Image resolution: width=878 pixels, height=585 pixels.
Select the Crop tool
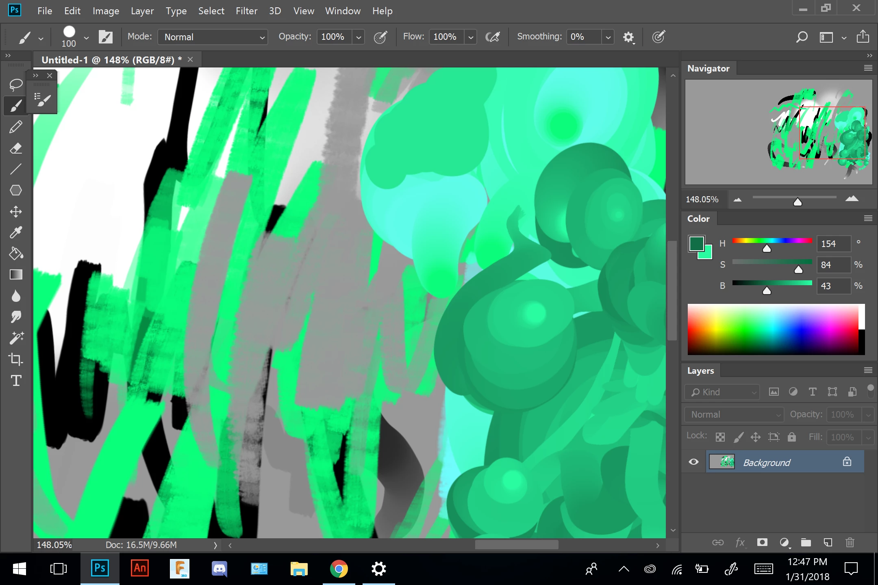coord(16,359)
